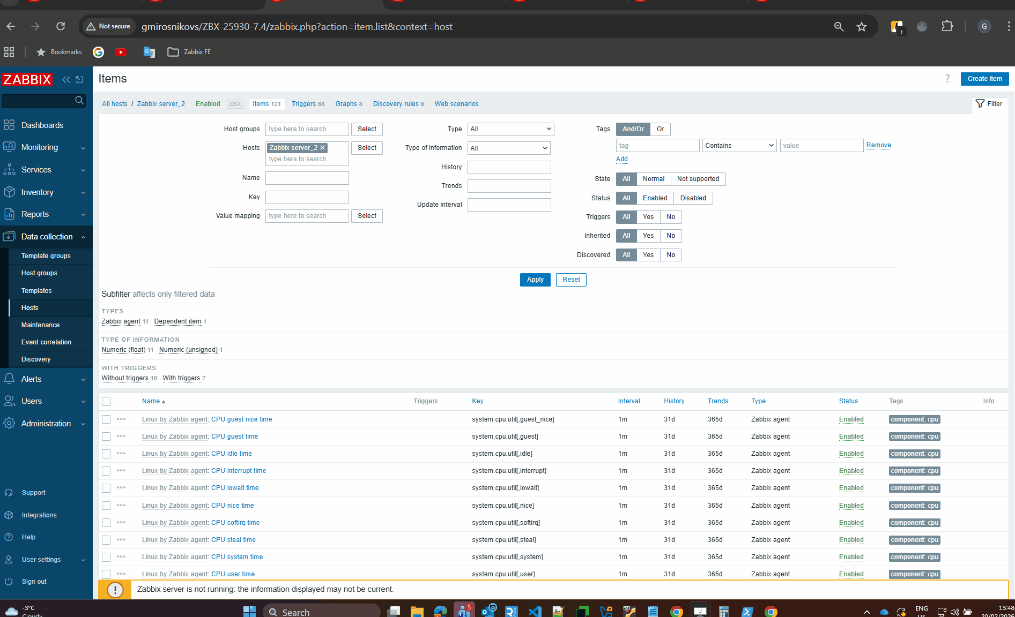This screenshot has width=1015, height=617.
Task: Open three-dot menu for CPU guest nice time
Action: [121, 419]
